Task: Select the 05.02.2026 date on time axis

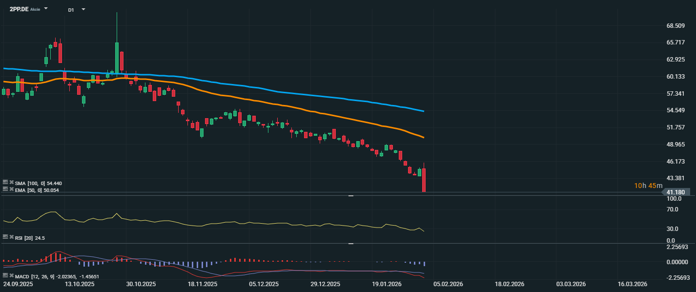Action: 449,284
